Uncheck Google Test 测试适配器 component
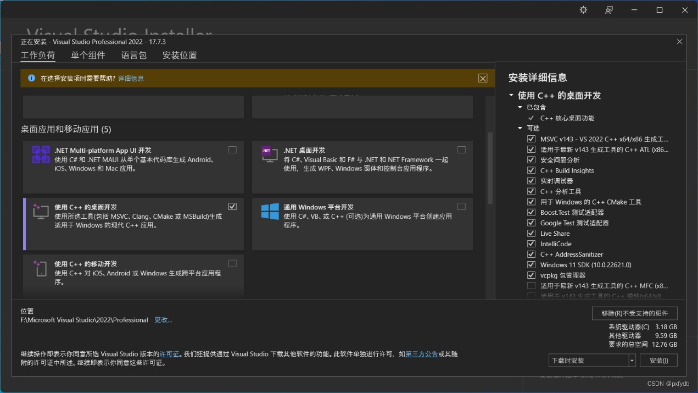 [x=531, y=223]
